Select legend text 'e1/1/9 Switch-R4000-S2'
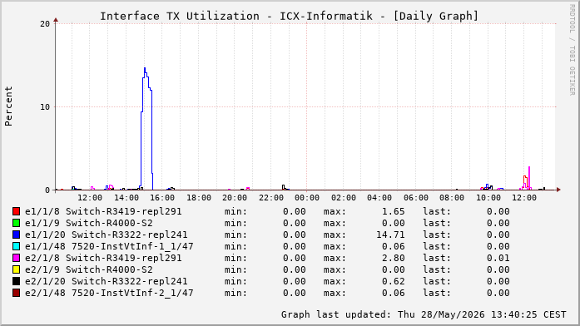580x326 pixels. (x=89, y=223)
